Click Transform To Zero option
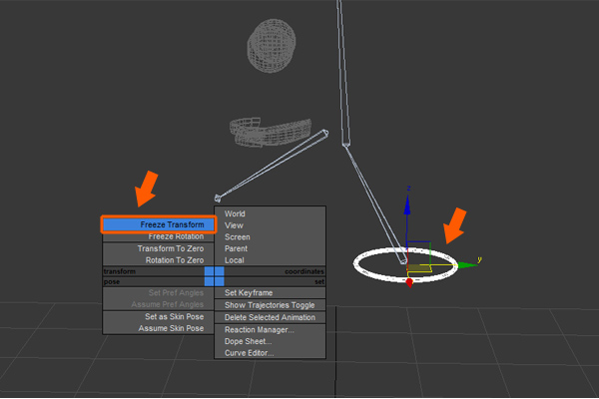 (159, 248)
